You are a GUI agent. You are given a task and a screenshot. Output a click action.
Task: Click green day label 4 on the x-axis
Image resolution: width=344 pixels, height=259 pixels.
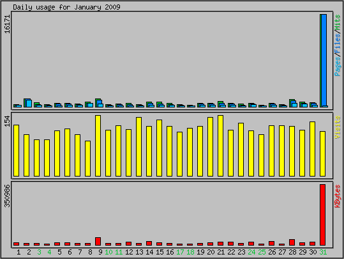(49, 252)
